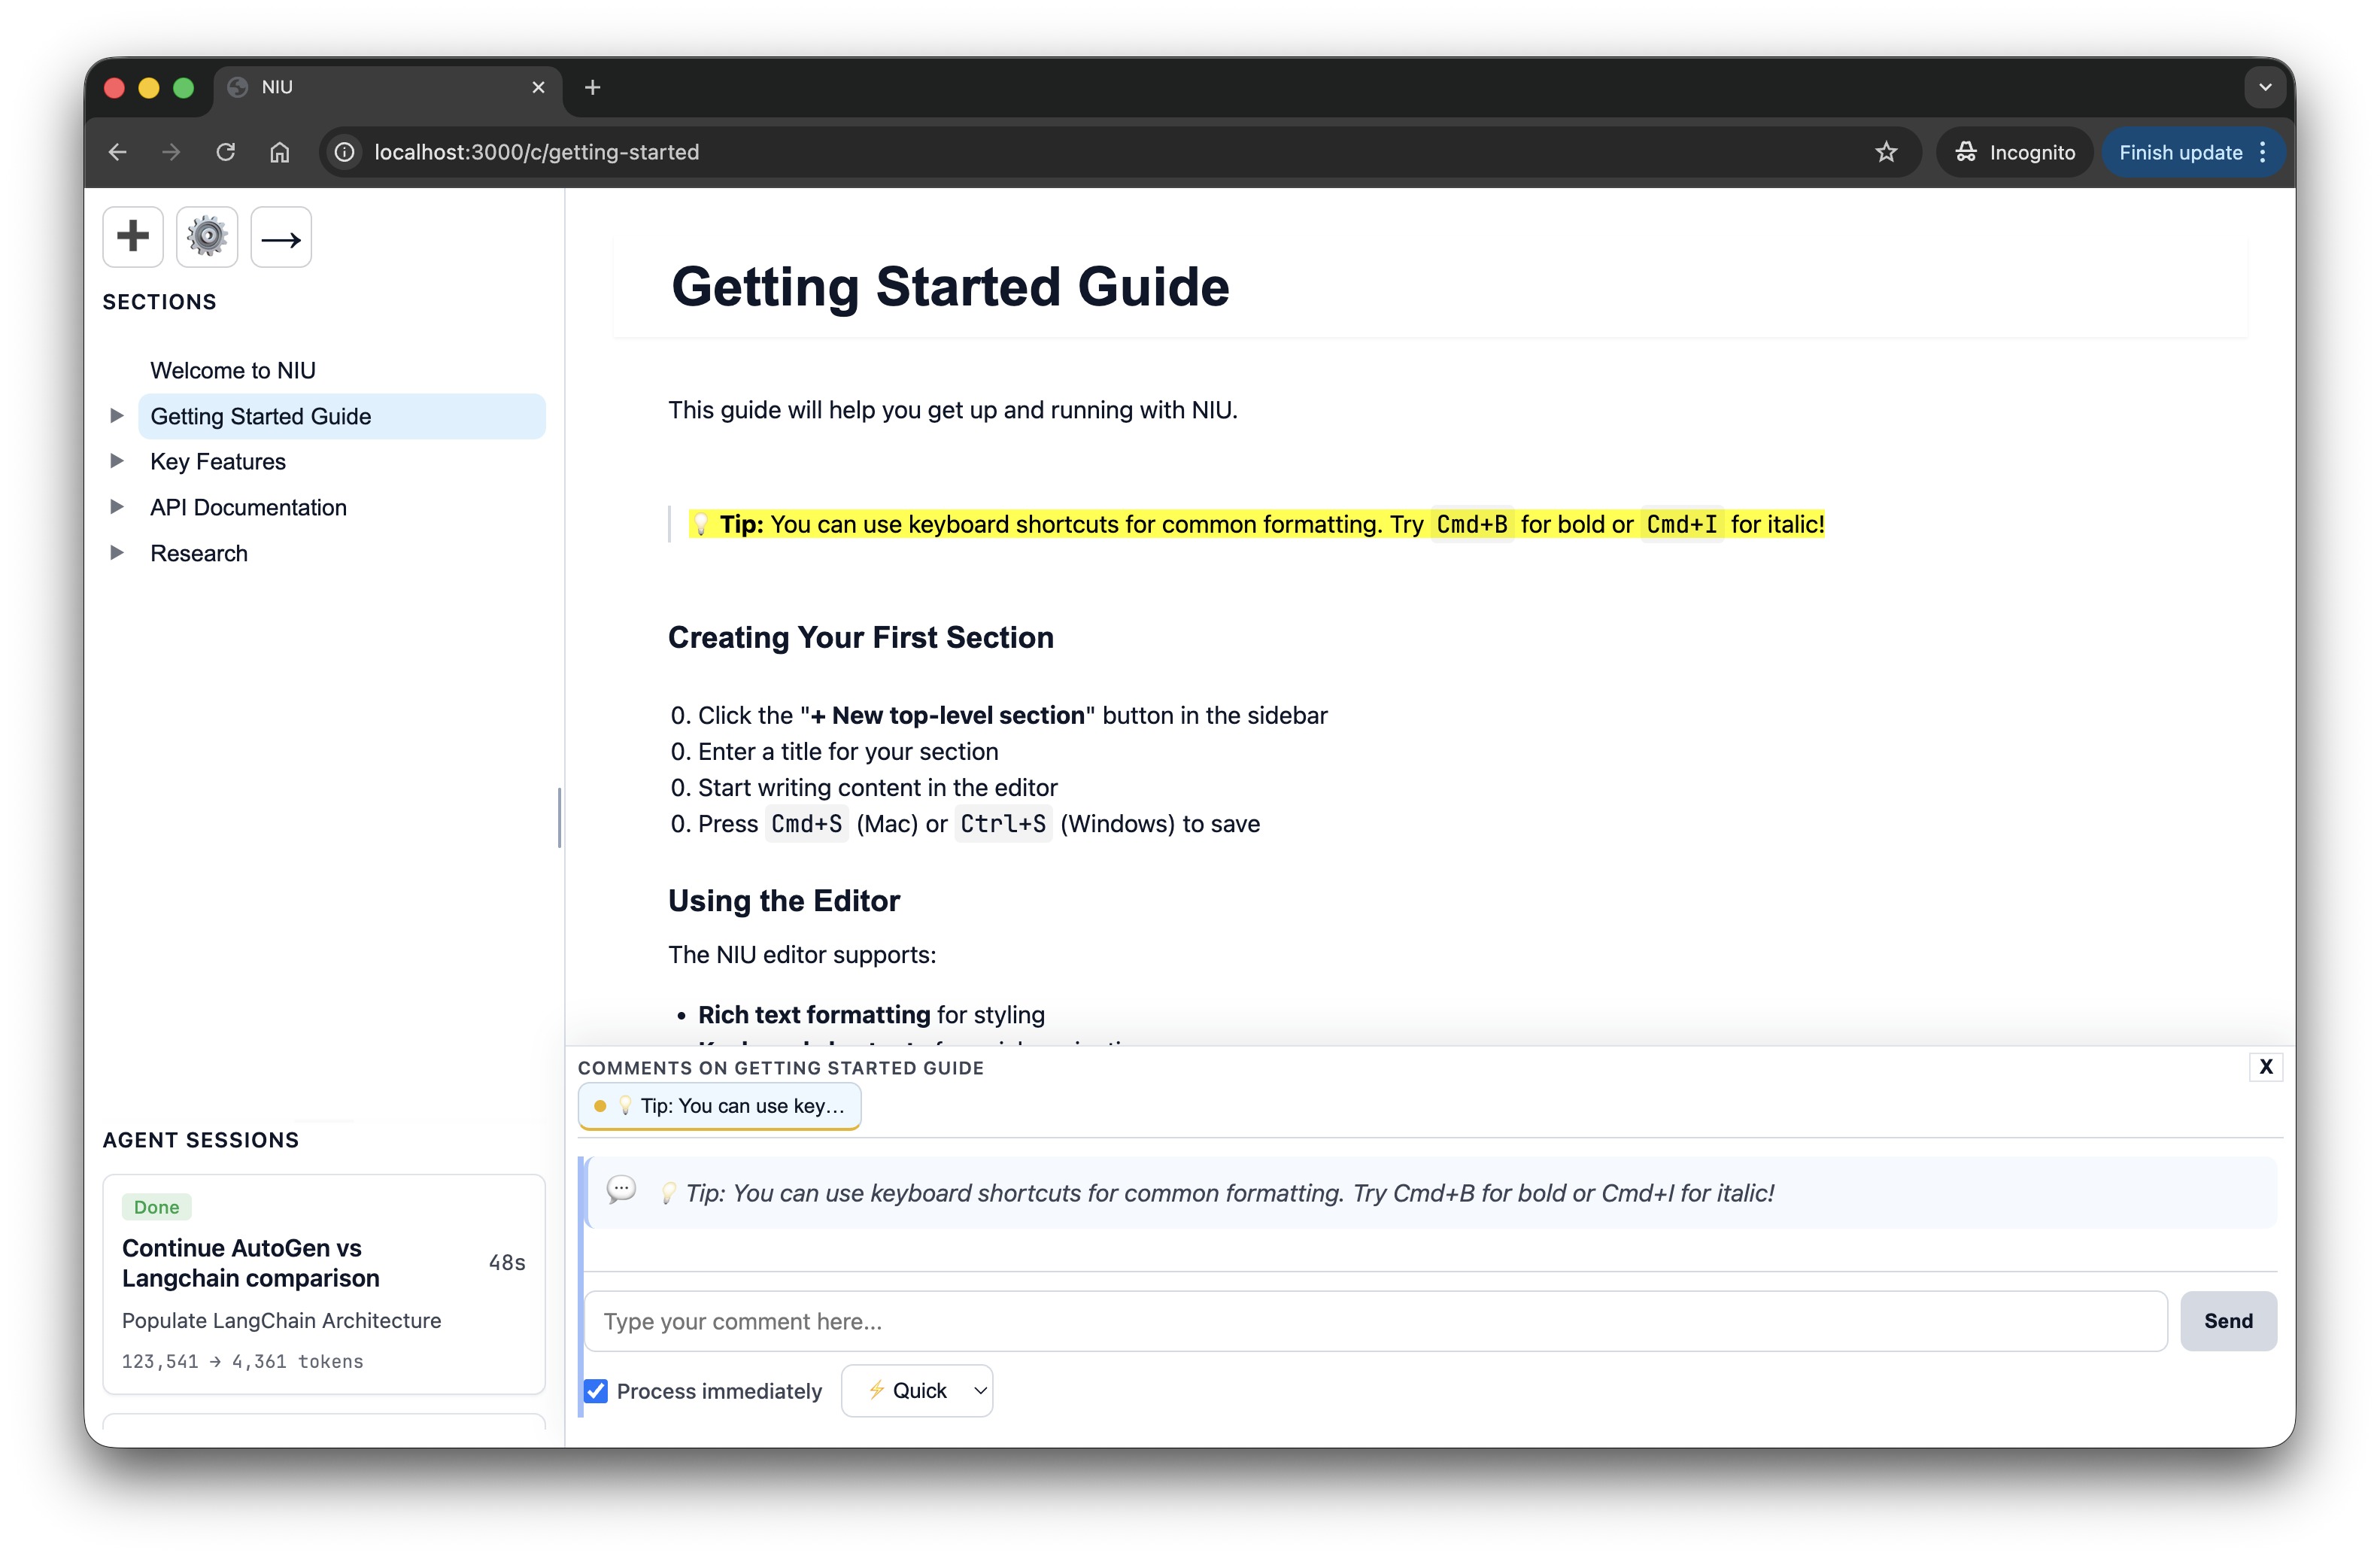Image resolution: width=2380 pixels, height=1559 pixels.
Task: Expand the Key Features section arrow
Action: (x=117, y=461)
